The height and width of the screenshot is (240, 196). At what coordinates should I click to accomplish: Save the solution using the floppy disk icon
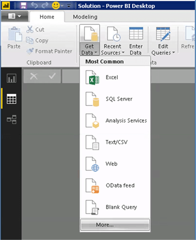(x=24, y=6)
